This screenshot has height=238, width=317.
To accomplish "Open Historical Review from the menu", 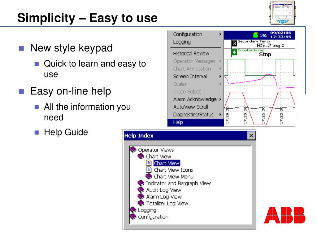I will pyautogui.click(x=196, y=53).
